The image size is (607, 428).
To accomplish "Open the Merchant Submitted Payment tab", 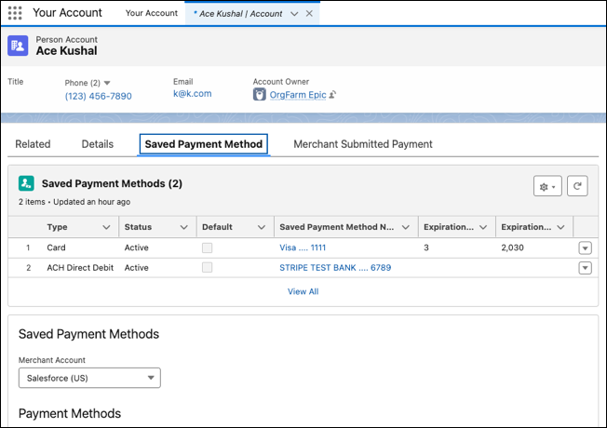I will click(363, 144).
